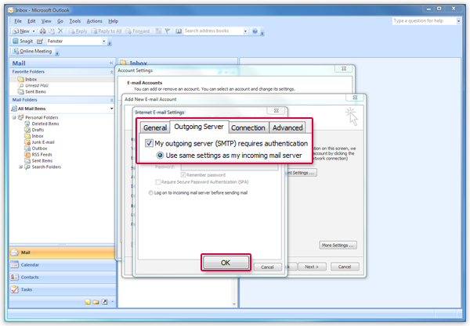Toggle Require Secure Password Authentication checkbox
The image size is (470, 326).
(157, 182)
